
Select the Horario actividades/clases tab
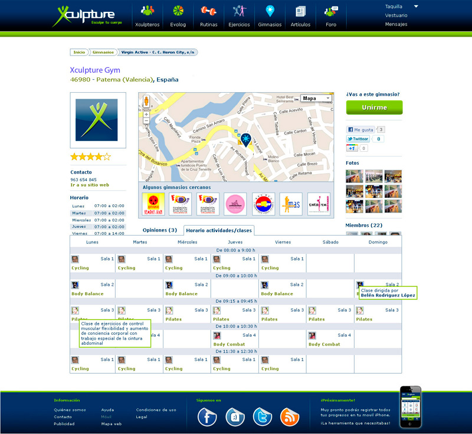[219, 230]
